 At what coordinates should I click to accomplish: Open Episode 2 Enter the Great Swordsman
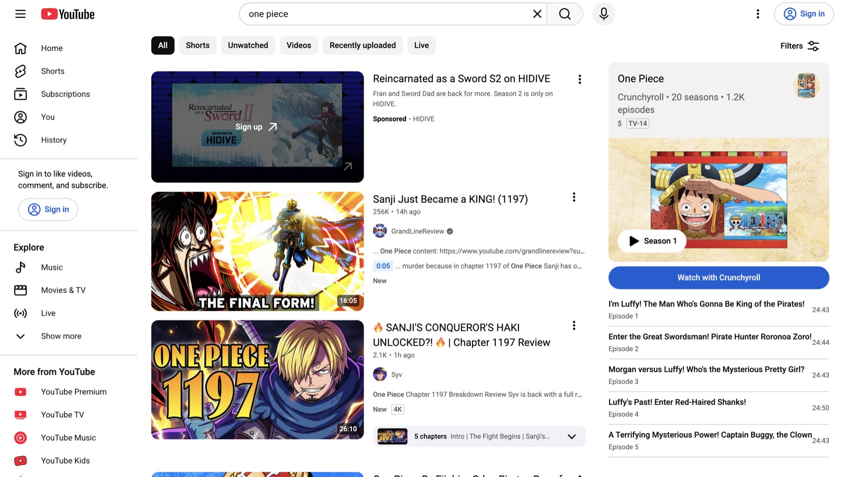coord(719,342)
